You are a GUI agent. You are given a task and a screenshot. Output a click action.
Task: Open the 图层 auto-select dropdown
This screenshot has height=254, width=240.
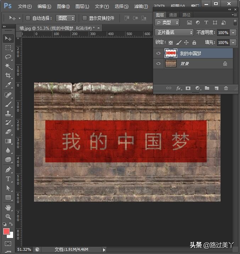pyautogui.click(x=66, y=18)
